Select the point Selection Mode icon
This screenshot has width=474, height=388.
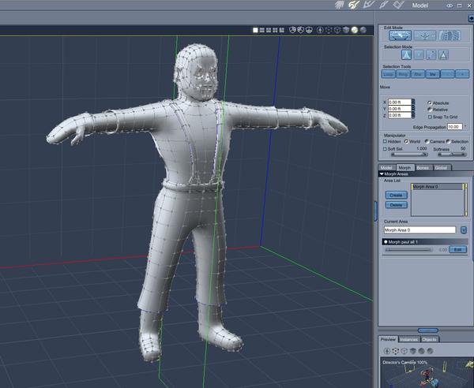419,55
